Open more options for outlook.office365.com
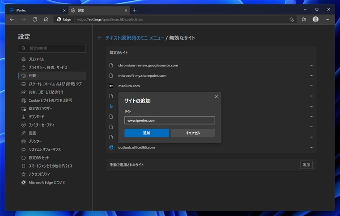Viewport: 340px width, 216px height. point(311,147)
